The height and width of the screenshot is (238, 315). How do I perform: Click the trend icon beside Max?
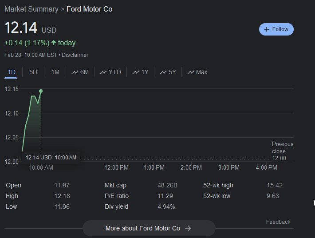(191, 72)
